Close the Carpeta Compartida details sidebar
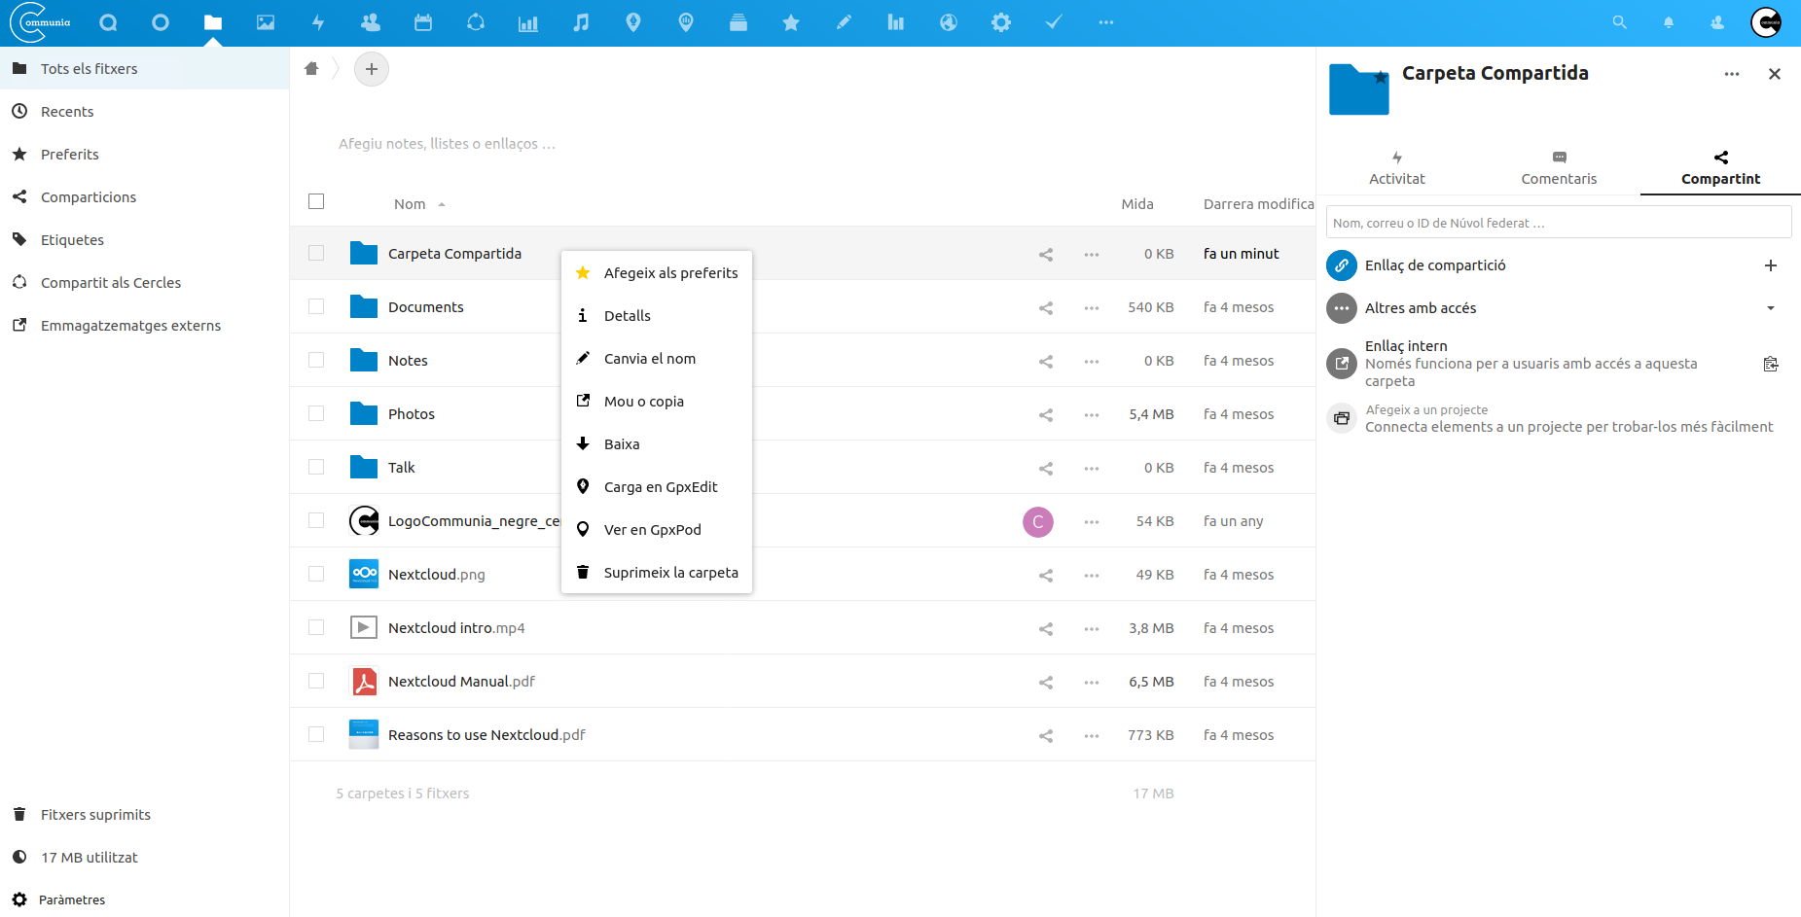 1775,74
